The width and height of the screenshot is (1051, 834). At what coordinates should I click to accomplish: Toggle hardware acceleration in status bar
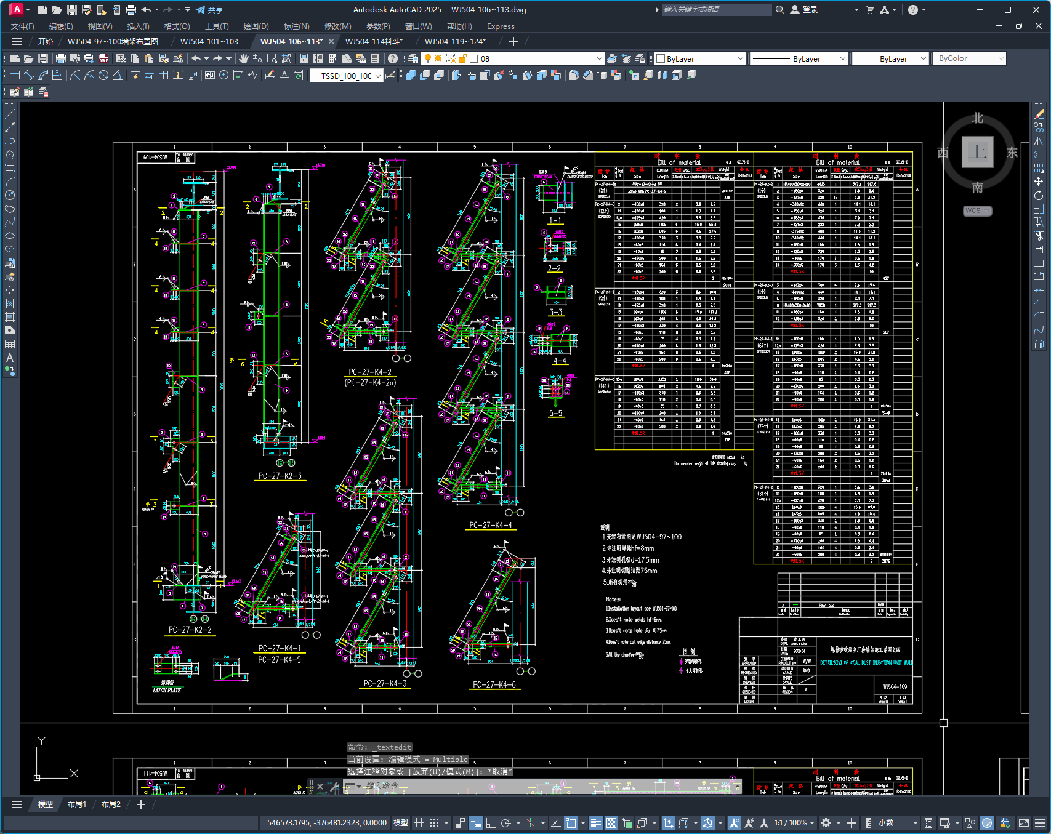[x=987, y=822]
